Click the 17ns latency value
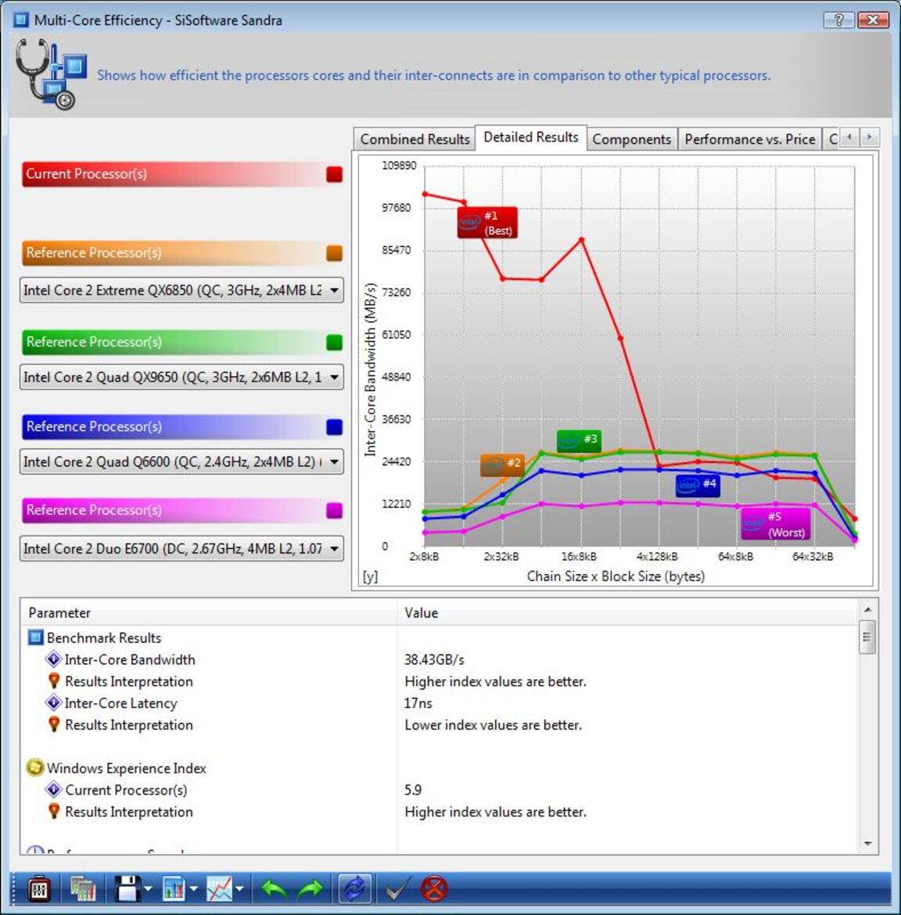 [418, 703]
